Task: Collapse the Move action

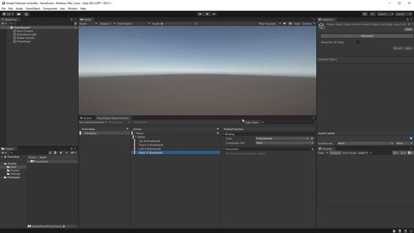Action: [x=134, y=133]
